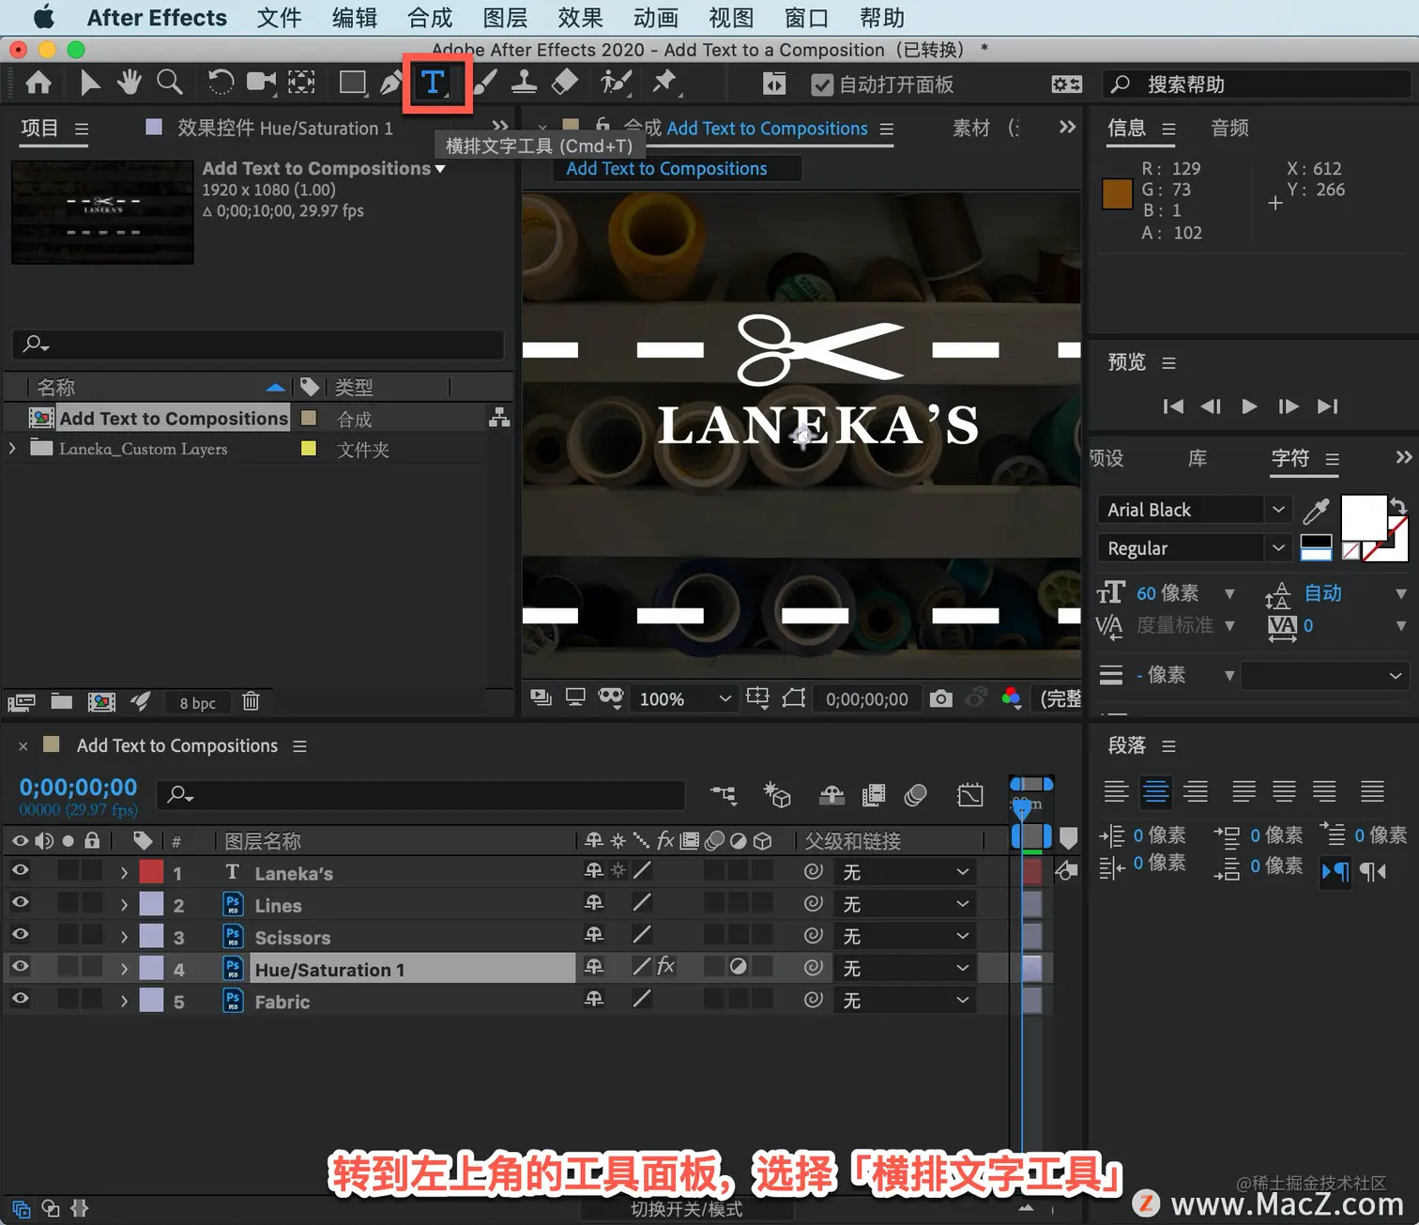Screen dimensions: 1419x1225
Task: Click the play button in 预览 panel
Action: (1249, 406)
